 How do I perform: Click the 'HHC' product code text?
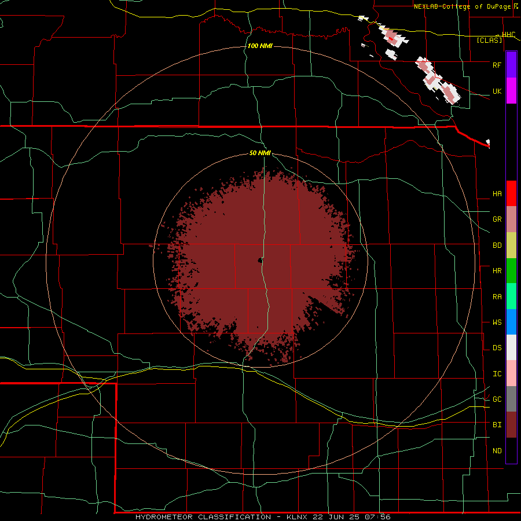point(508,35)
